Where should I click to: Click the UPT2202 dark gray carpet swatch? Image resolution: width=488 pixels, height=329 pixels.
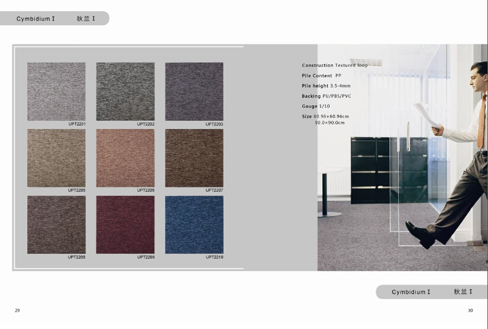point(125,91)
